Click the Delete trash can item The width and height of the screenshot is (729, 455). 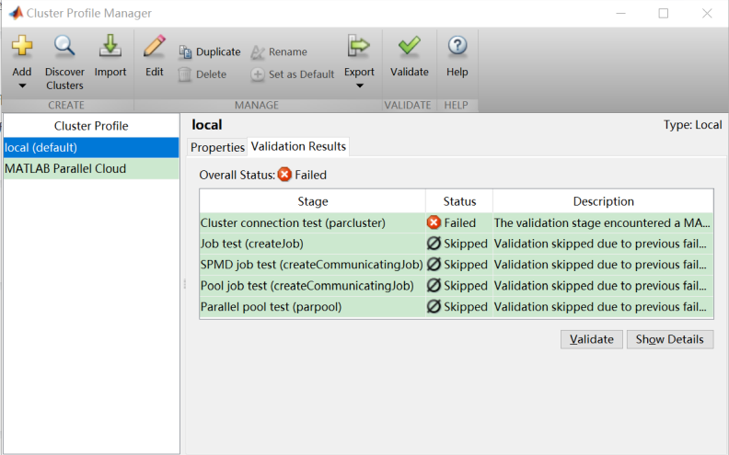coord(202,74)
